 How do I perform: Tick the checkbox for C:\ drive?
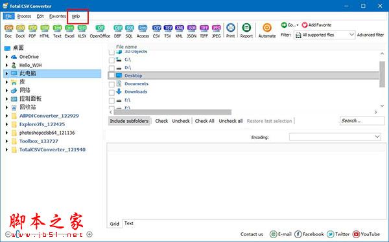pyautogui.click(x=112, y=60)
